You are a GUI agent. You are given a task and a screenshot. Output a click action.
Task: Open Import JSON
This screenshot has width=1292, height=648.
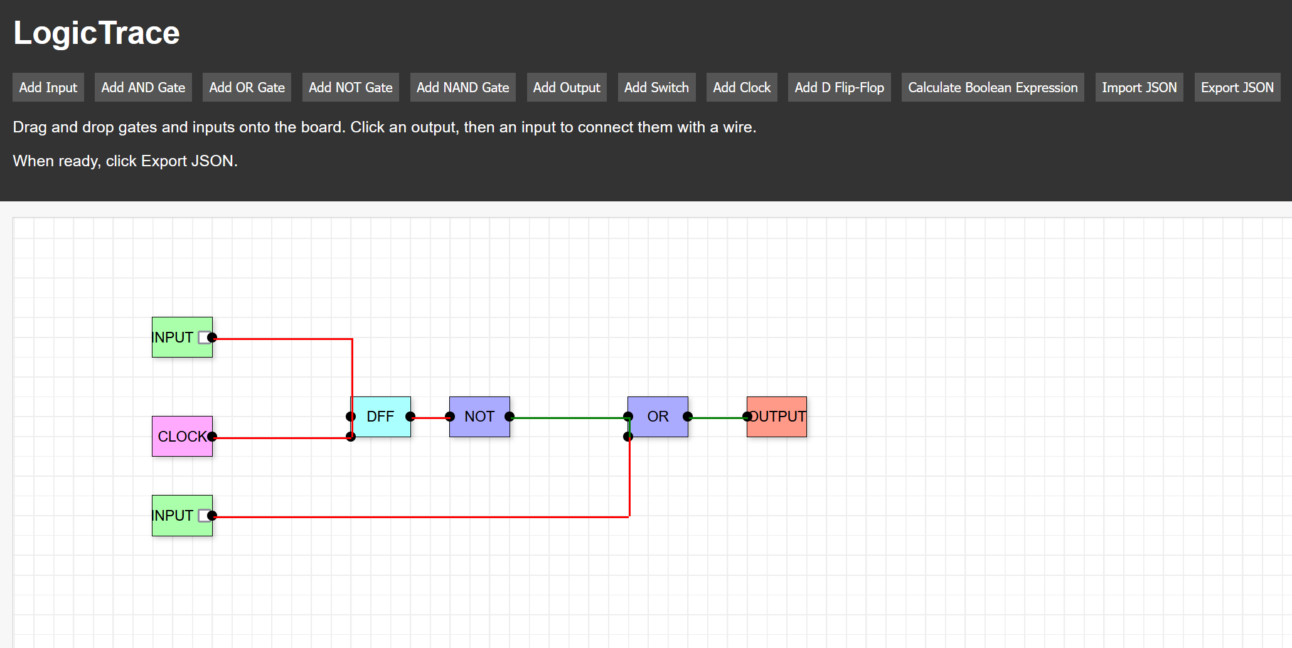click(x=1139, y=87)
